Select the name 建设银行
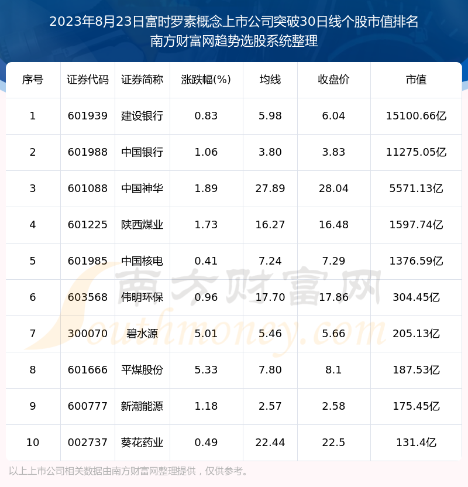 click(x=142, y=116)
